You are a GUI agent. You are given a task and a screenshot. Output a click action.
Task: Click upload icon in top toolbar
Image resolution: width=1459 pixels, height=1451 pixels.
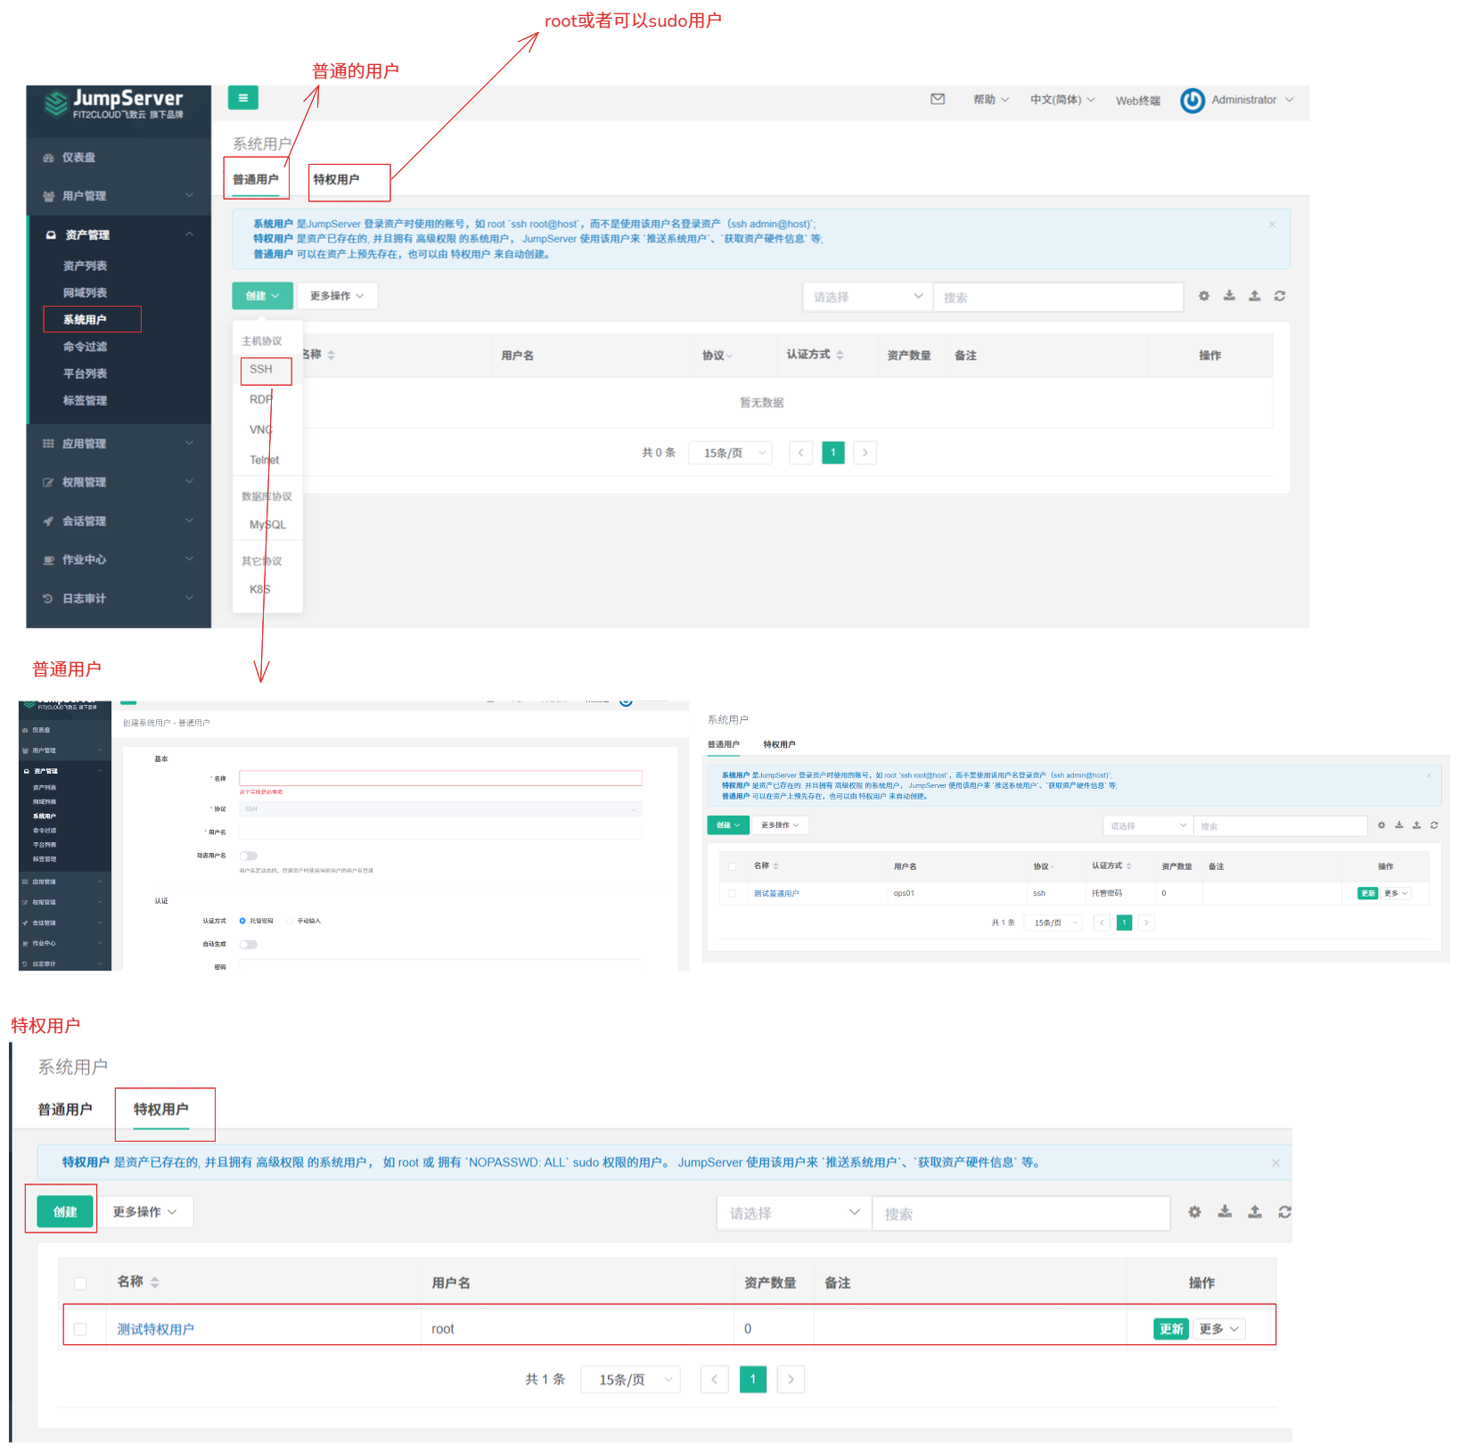tap(1254, 296)
